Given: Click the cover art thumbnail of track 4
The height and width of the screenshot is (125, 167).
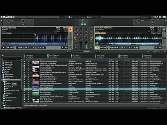Looking at the screenshot, I should click(36, 67).
